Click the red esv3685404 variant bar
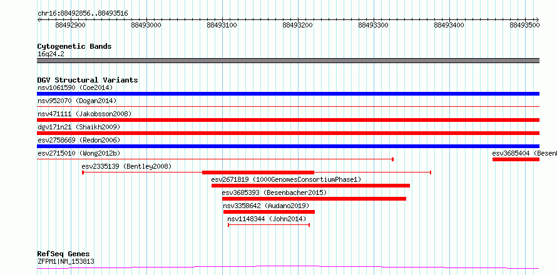Image resolution: width=557 pixels, height=275 pixels. pos(516,159)
